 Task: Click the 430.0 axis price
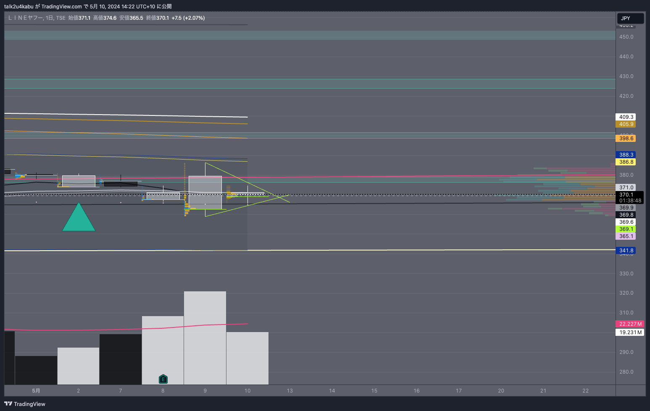coord(626,76)
